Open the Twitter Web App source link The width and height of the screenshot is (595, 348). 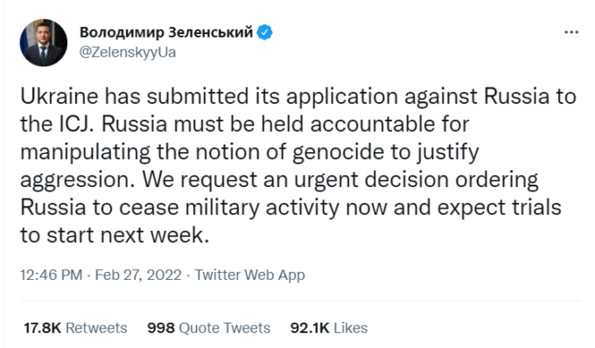[249, 275]
